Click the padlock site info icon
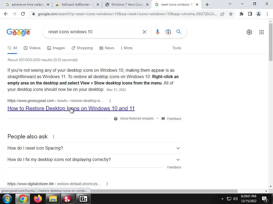Viewport: 273px width, 204px height. click(34, 14)
